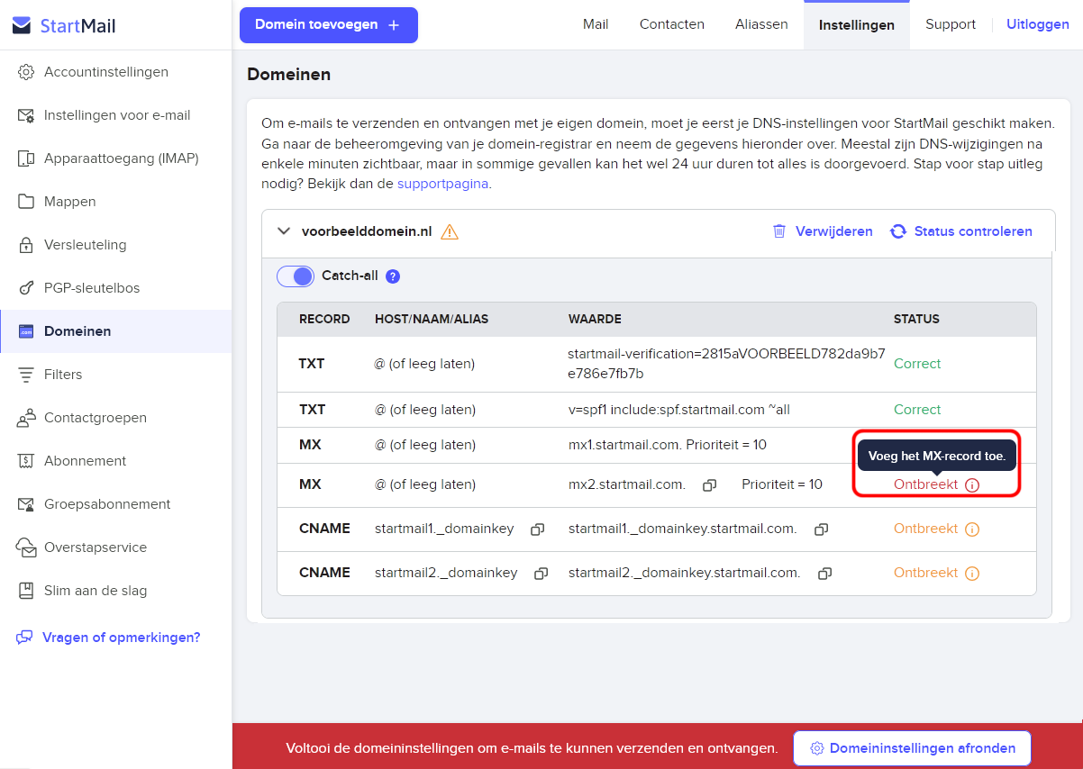Toggle the Catch-all switch

[296, 276]
